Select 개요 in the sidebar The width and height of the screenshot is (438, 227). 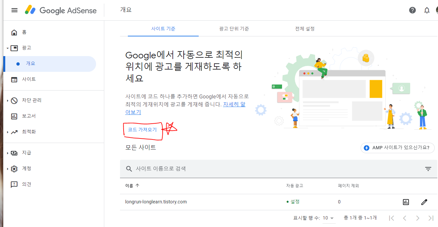tap(50, 64)
